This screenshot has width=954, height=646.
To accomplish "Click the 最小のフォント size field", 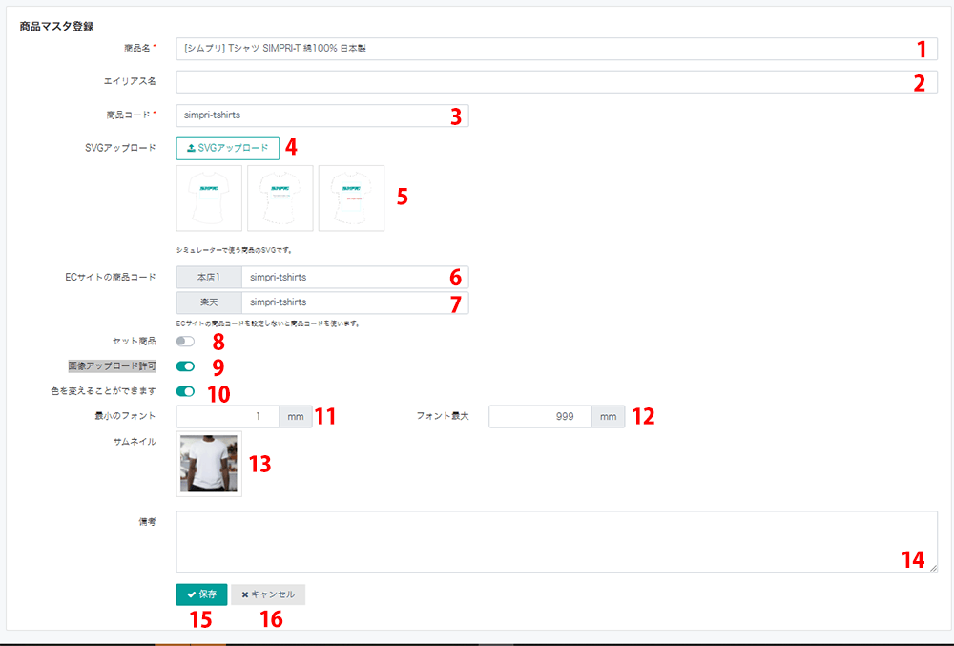I will click(227, 416).
